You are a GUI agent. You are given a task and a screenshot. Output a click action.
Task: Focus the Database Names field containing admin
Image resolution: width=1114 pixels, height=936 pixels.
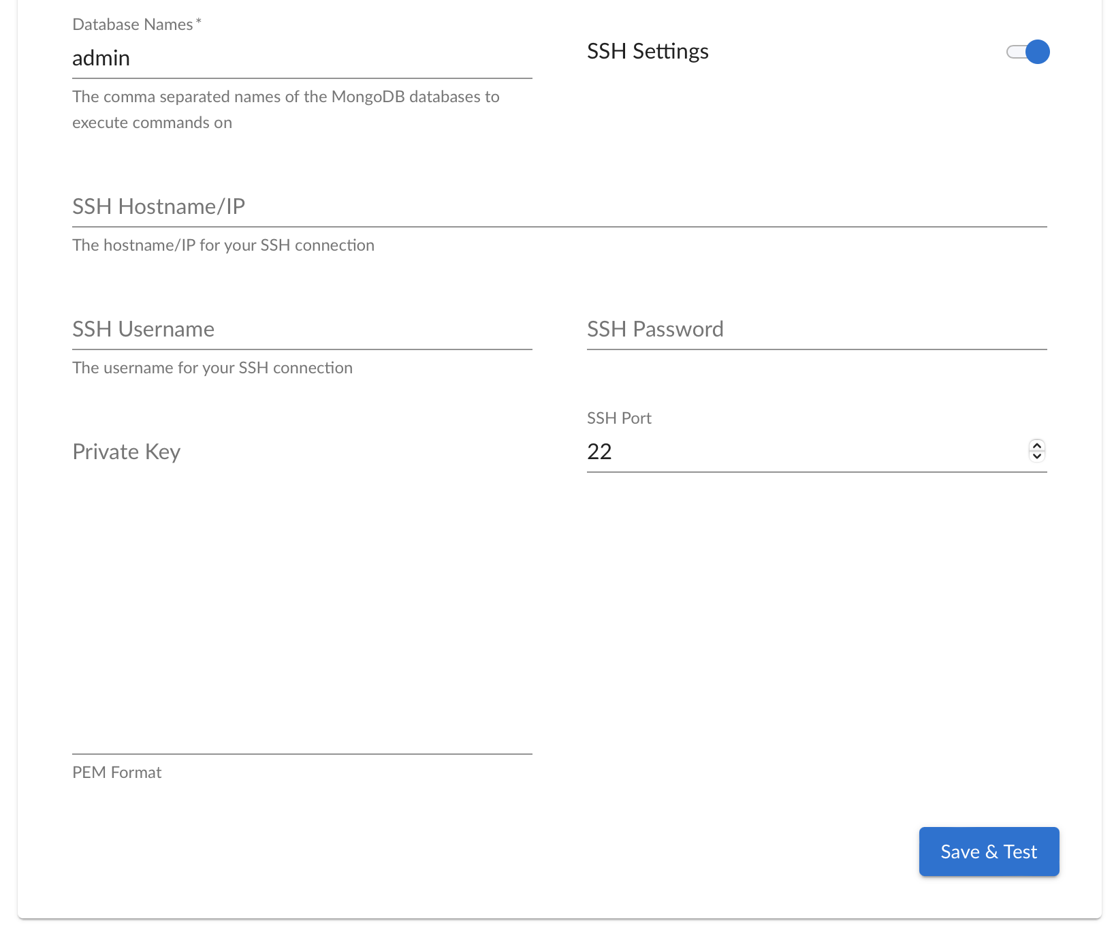301,59
